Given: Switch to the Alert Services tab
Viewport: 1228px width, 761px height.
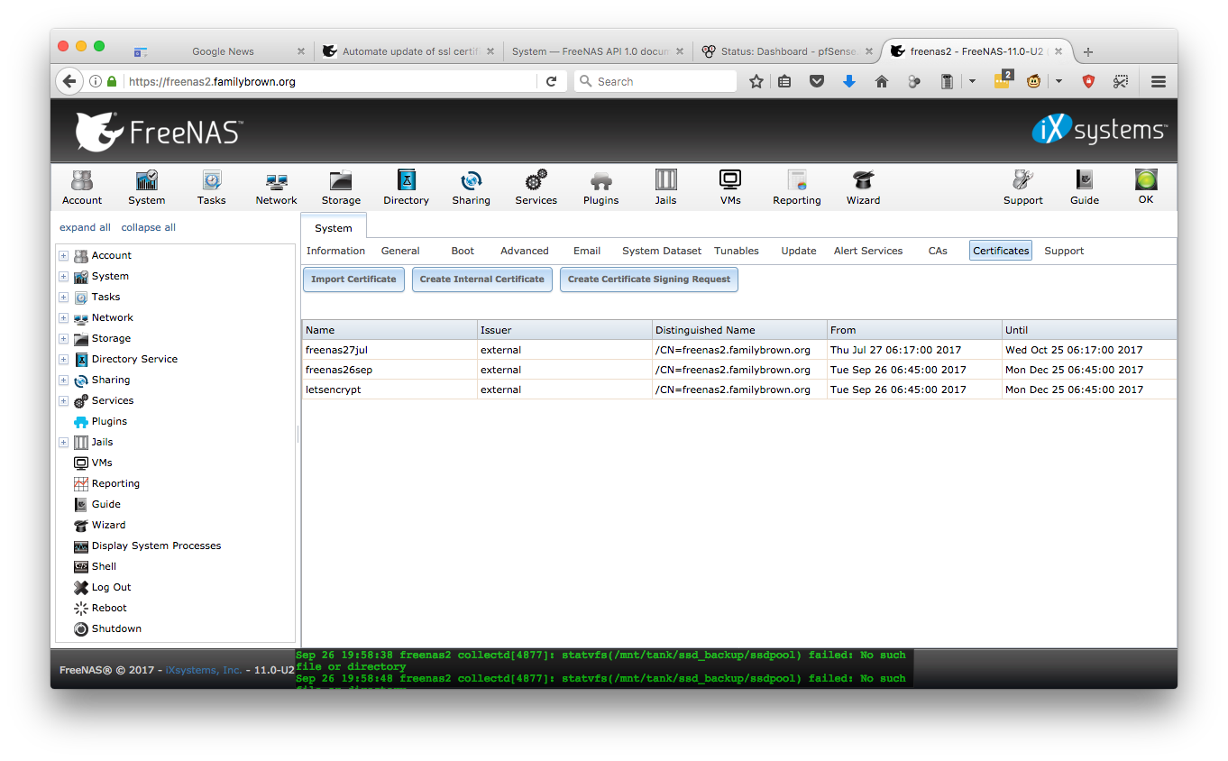Looking at the screenshot, I should [x=868, y=251].
